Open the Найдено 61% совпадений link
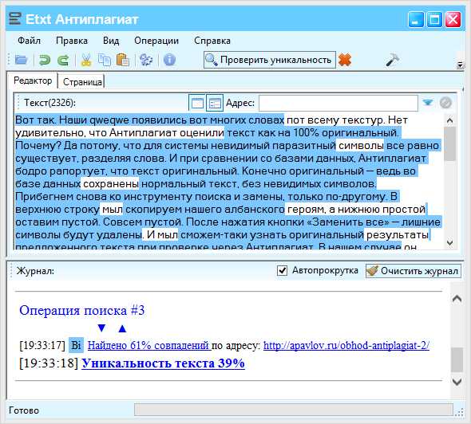The width and height of the screenshot is (471, 424). (148, 345)
